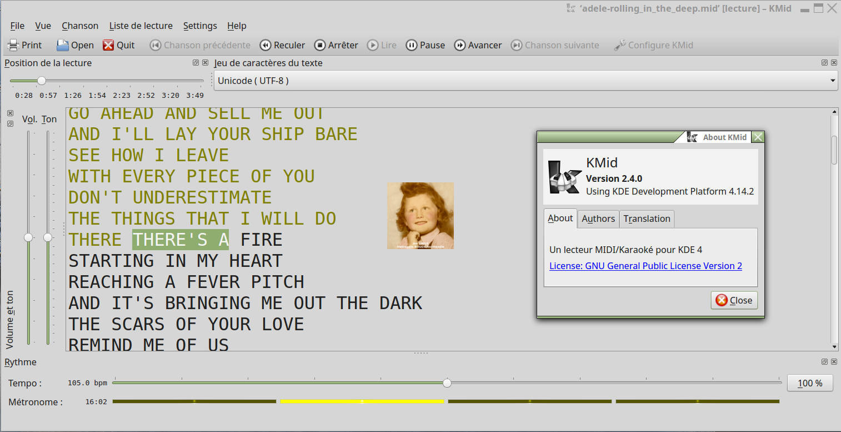Reset tempo with the 100 % button
The width and height of the screenshot is (841, 432).
[810, 383]
